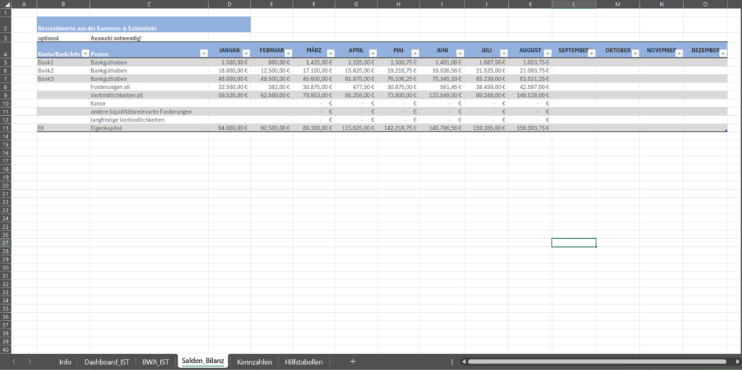Click horizontal scrollbar left arrow
The height and width of the screenshot is (370, 742).
coord(463,361)
